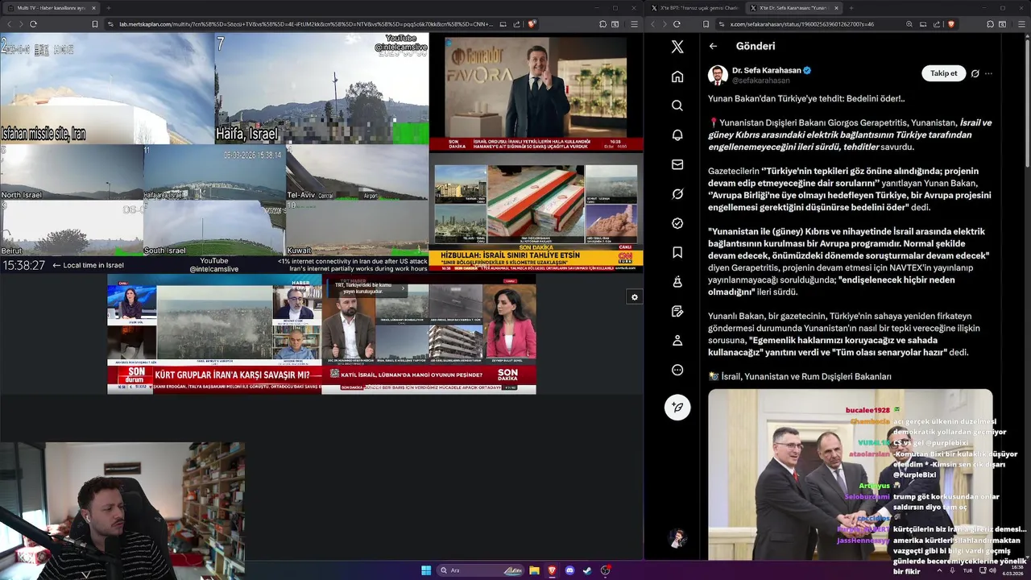Click the Haifa, Israel camera feed
This screenshot has height=580, width=1031.
(x=321, y=89)
